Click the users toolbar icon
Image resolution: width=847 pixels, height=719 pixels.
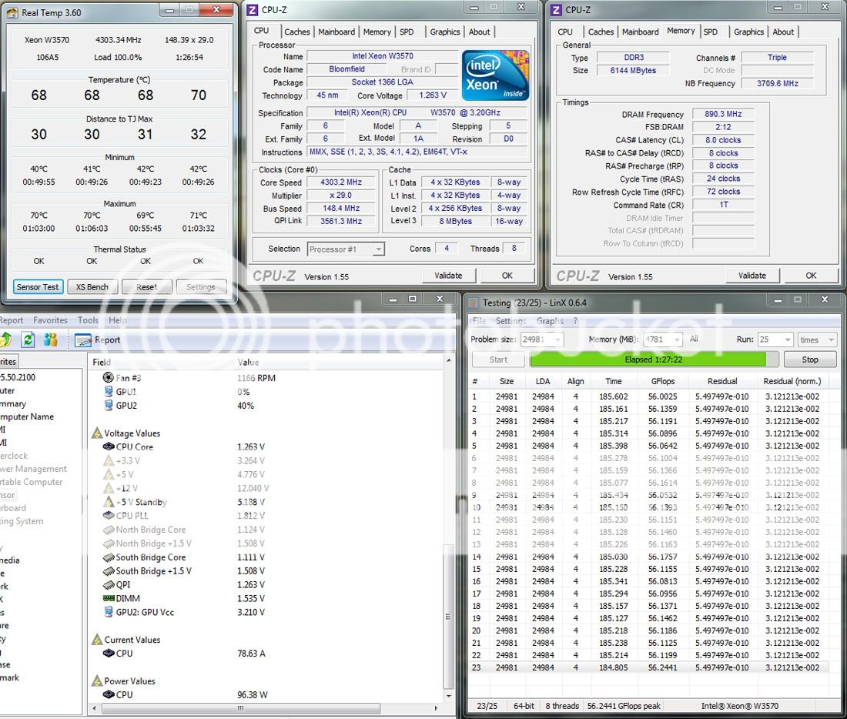point(50,339)
